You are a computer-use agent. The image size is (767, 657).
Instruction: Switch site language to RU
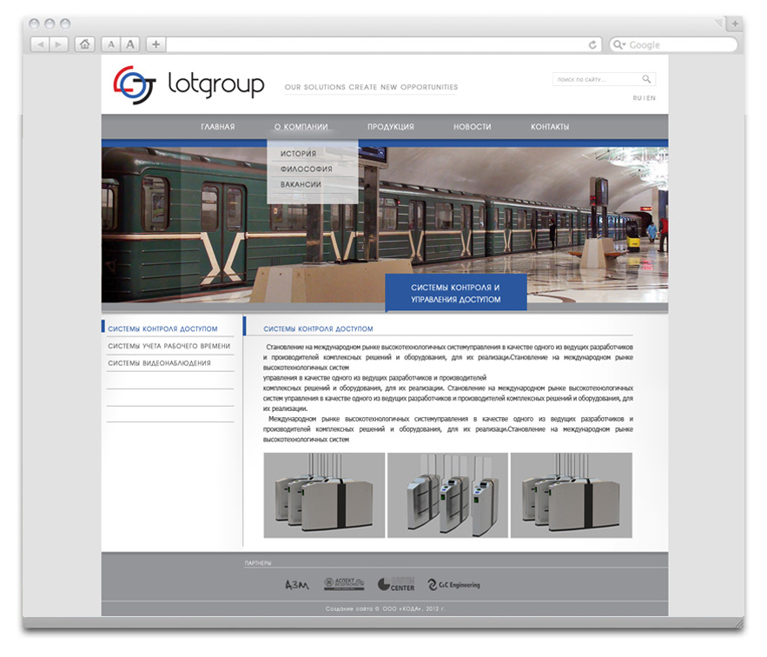click(x=637, y=98)
